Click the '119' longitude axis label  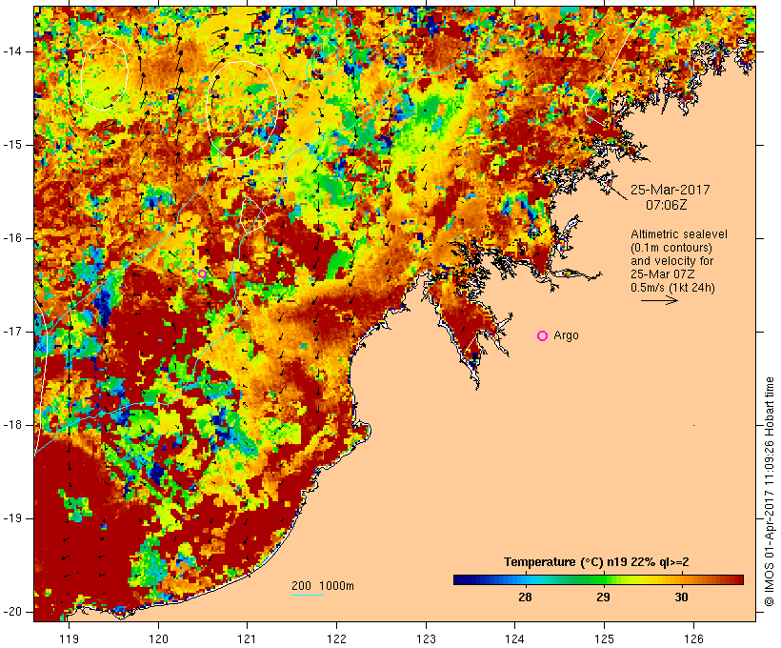[69, 638]
